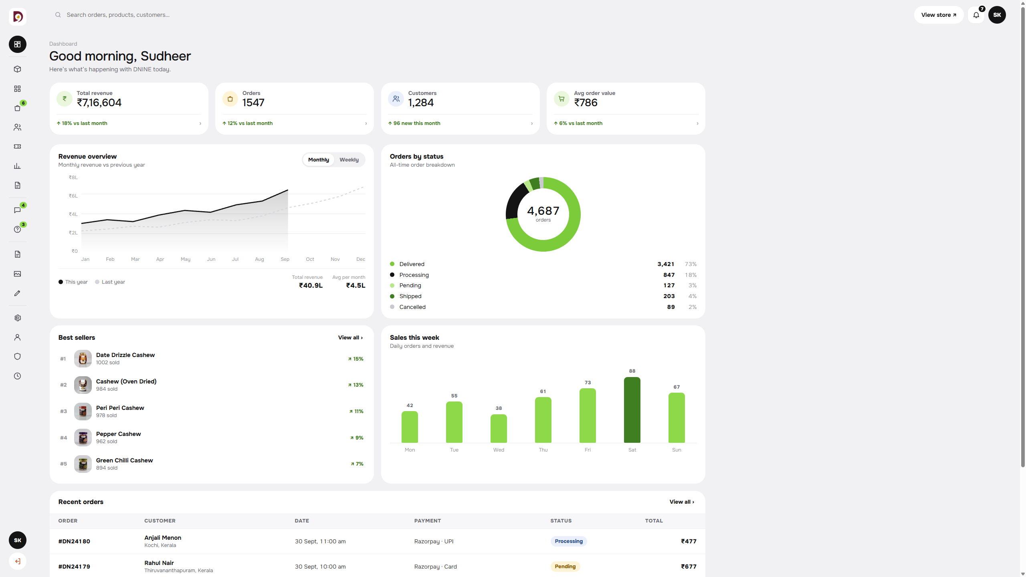Select the Monthly revenue view
Viewport: 1026px width, 577px height.
point(319,159)
